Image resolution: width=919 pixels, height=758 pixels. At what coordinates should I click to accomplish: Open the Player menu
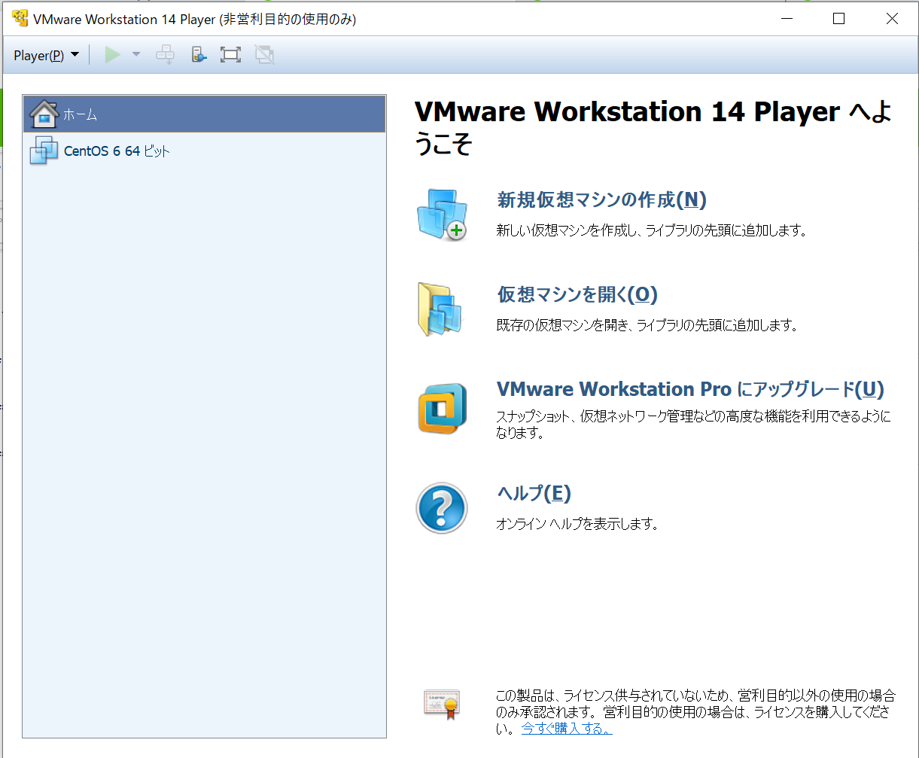pos(39,54)
